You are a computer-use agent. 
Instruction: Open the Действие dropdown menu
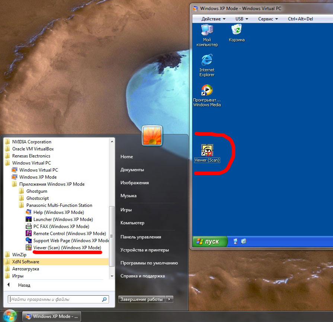[x=214, y=19]
